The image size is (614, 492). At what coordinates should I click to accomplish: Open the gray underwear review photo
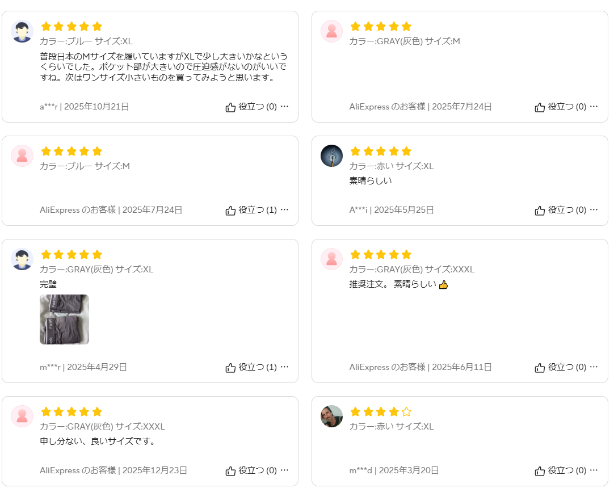64,319
